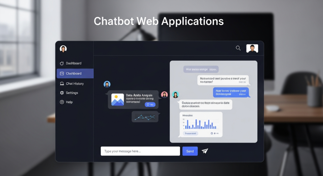This screenshot has height=176, width=323.
Task: Click the paper plane send icon
Action: (205, 151)
